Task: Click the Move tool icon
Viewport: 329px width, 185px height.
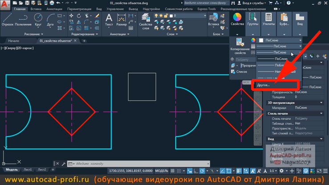Action: coord(71,16)
